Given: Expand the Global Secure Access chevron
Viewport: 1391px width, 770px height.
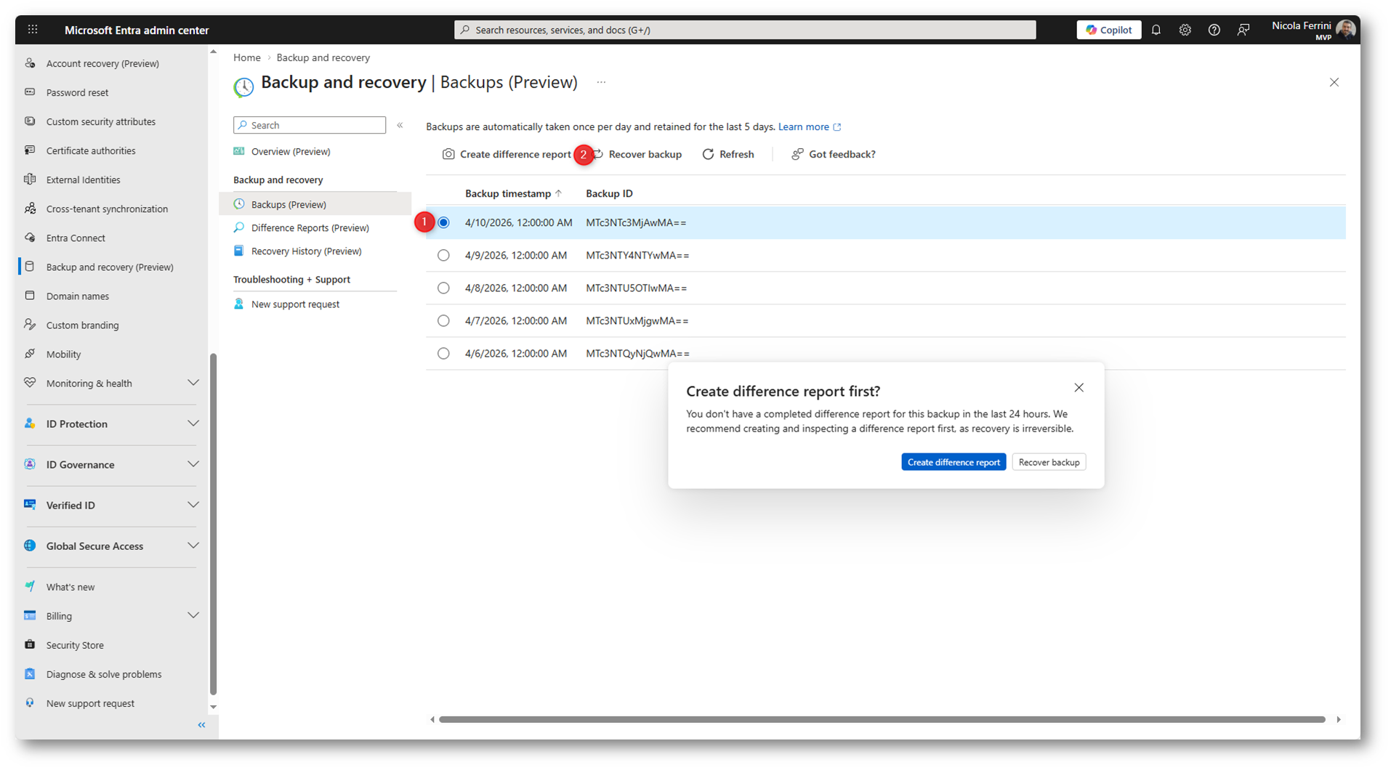Looking at the screenshot, I should 193,546.
